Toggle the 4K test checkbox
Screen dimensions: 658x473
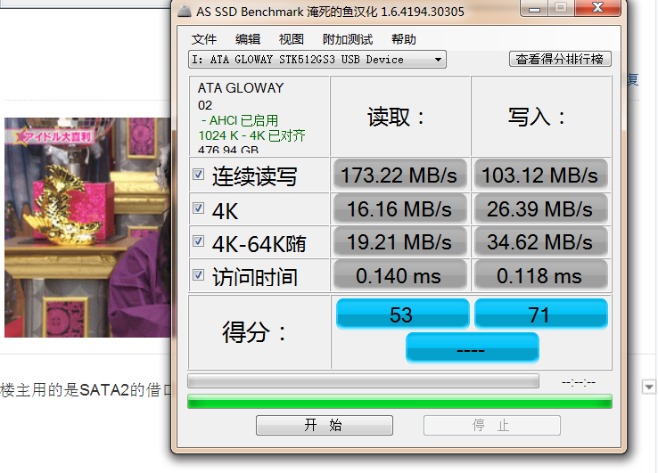click(x=199, y=208)
